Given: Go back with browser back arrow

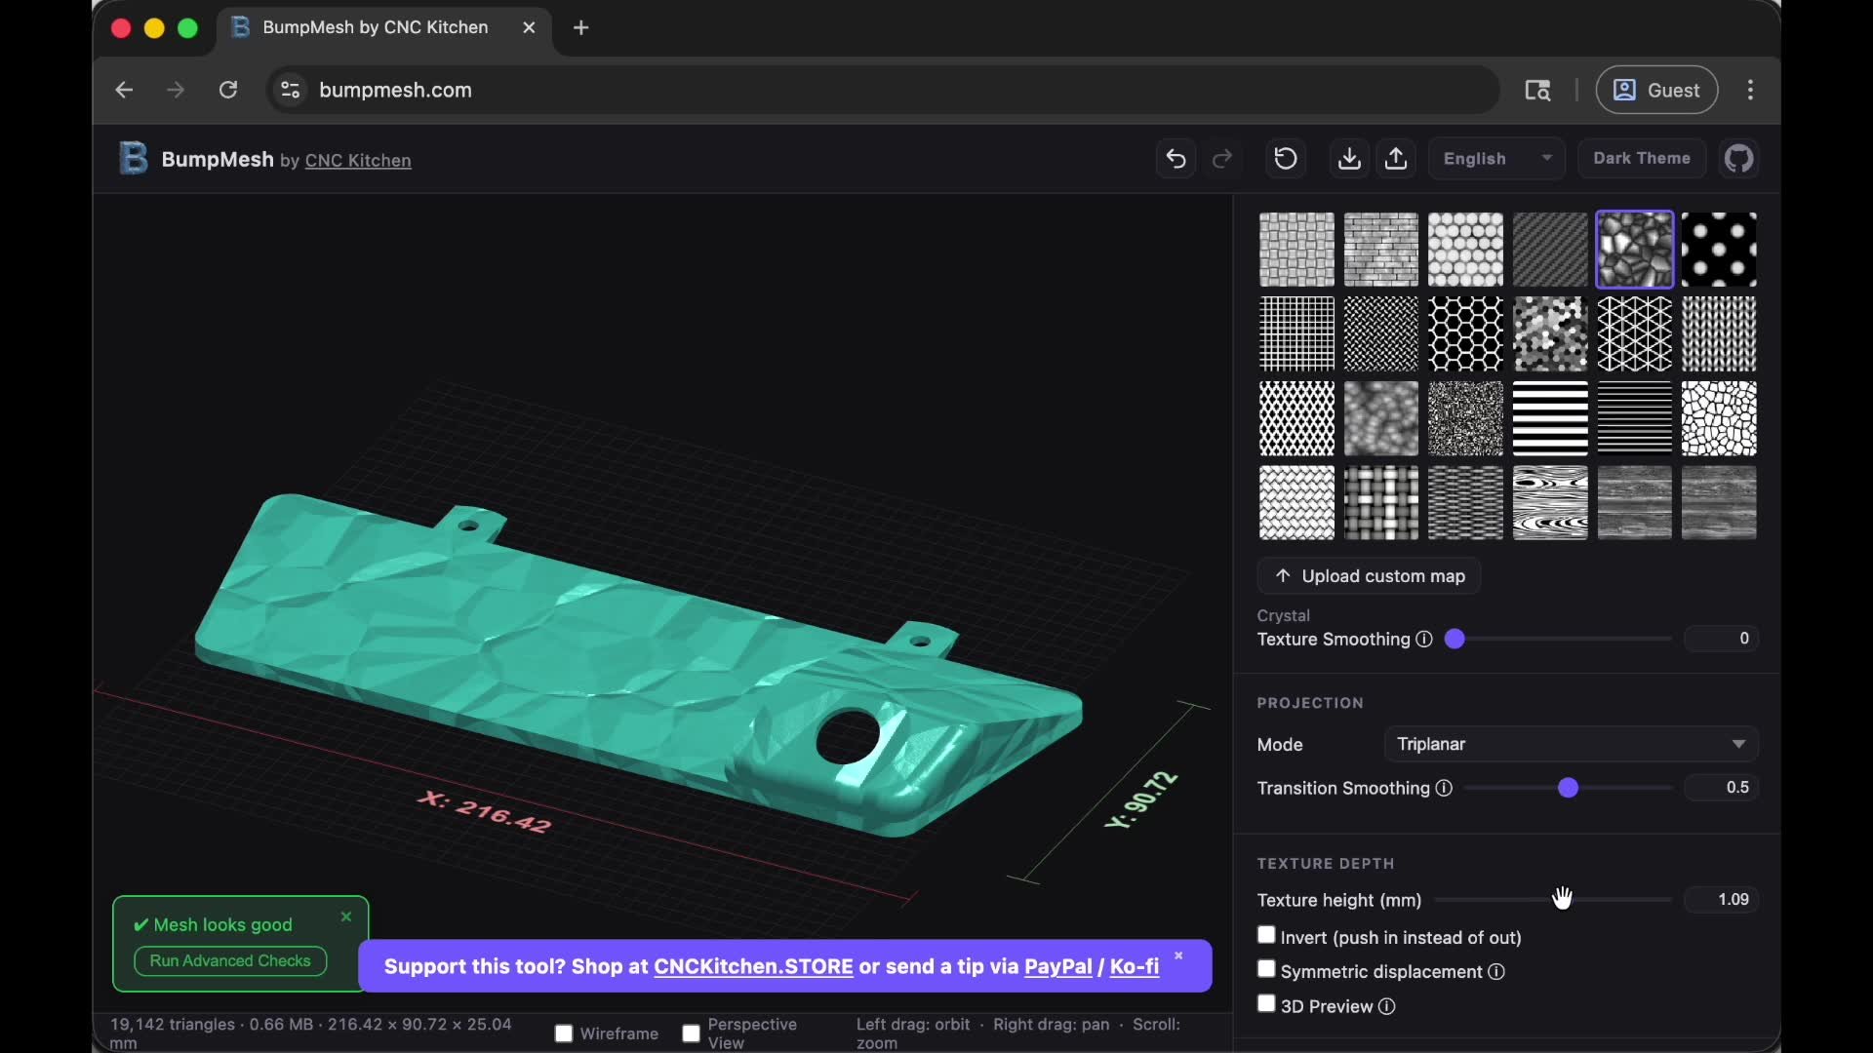Looking at the screenshot, I should tap(124, 90).
